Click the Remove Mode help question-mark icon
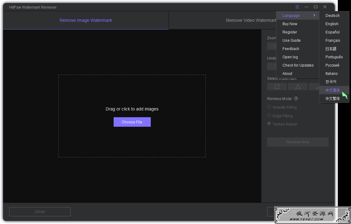This screenshot has height=224, width=351. (x=296, y=99)
